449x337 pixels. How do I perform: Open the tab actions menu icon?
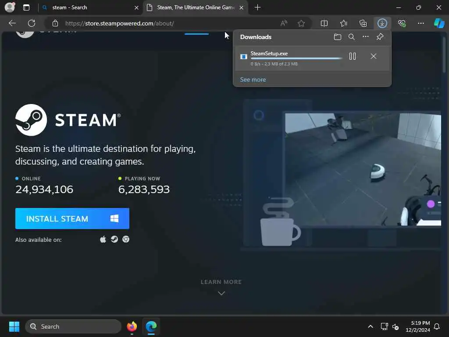[26, 7]
